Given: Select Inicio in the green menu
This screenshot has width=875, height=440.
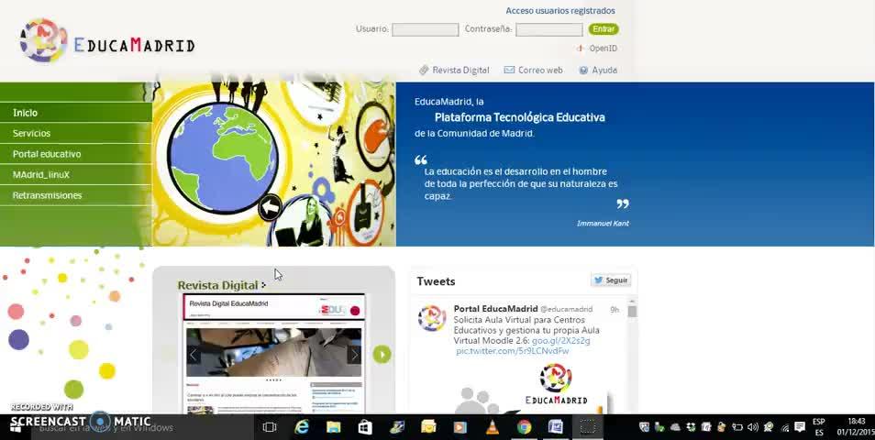Looking at the screenshot, I should (76, 113).
